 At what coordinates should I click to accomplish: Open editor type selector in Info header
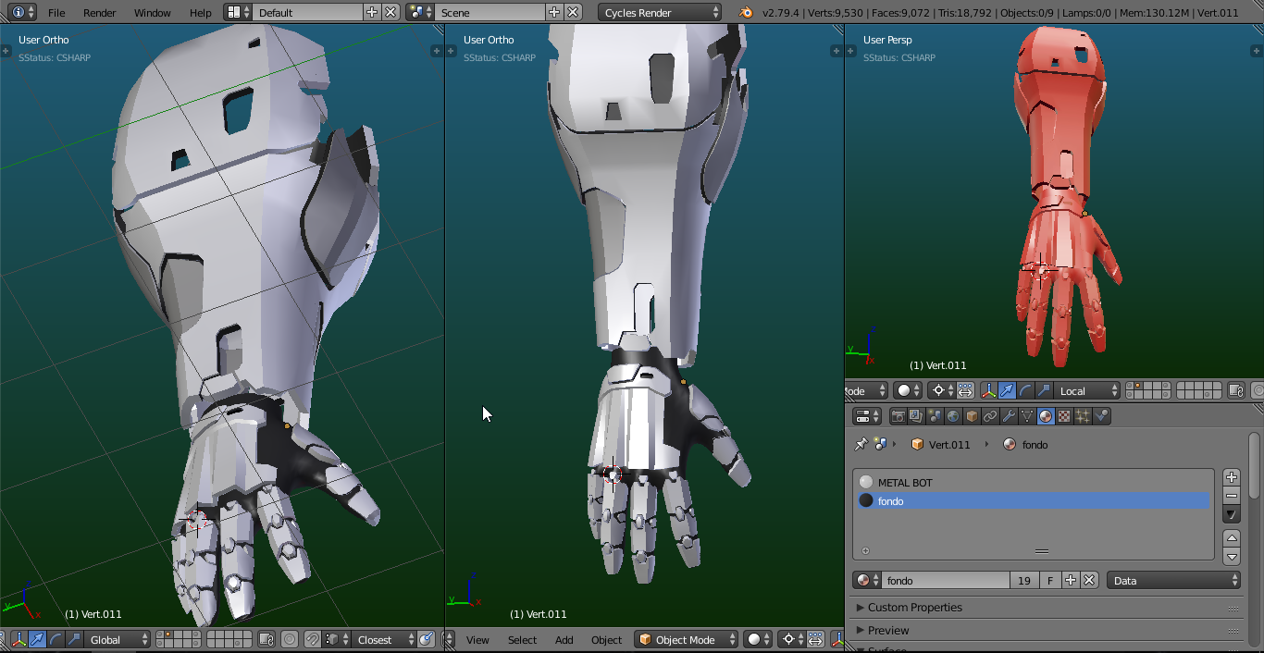tap(23, 12)
